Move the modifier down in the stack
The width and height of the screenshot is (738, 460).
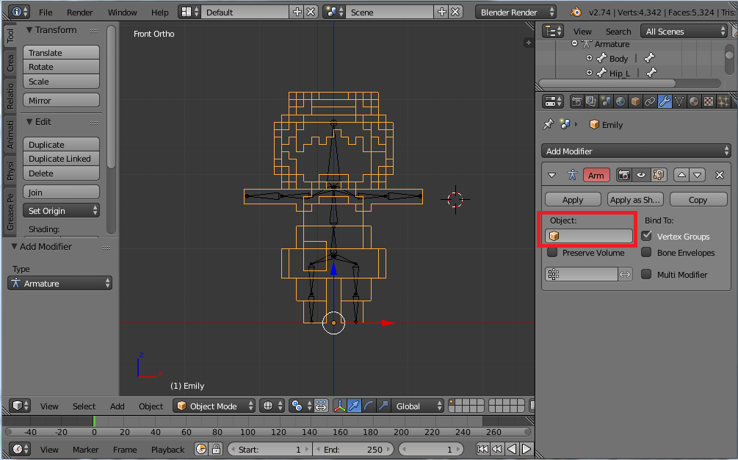click(x=698, y=175)
